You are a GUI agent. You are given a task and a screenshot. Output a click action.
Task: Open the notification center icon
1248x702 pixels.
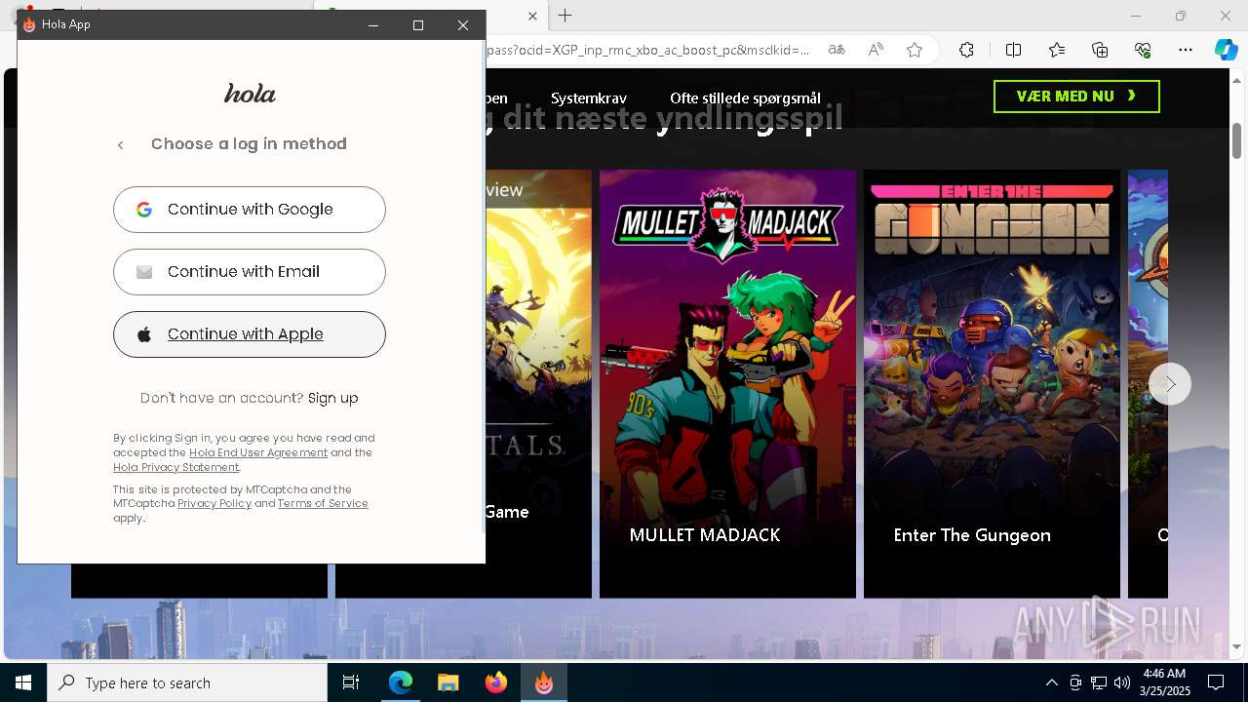point(1216,682)
